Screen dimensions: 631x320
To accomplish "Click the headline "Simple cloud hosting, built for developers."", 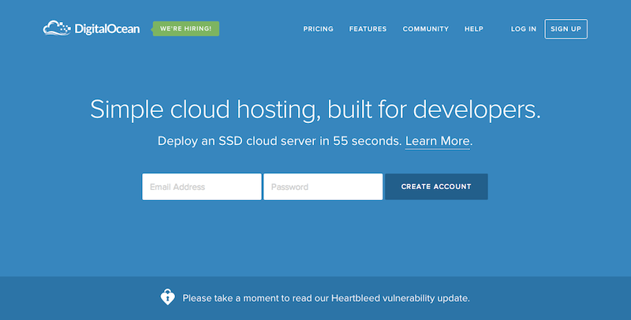I will point(315,110).
